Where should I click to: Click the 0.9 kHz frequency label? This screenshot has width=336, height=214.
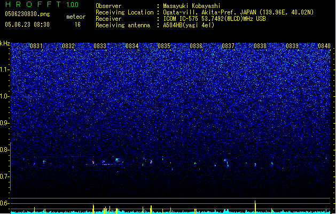tap(5, 123)
